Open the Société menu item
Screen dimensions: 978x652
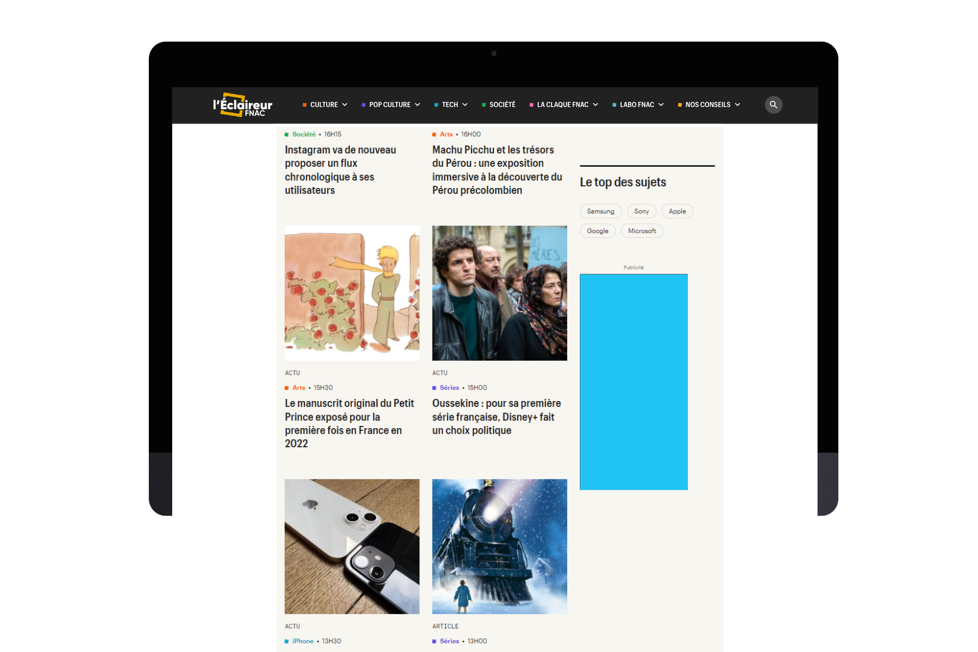tap(501, 105)
